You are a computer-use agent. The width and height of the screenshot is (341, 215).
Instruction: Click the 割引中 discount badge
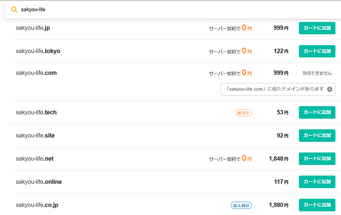point(243,113)
